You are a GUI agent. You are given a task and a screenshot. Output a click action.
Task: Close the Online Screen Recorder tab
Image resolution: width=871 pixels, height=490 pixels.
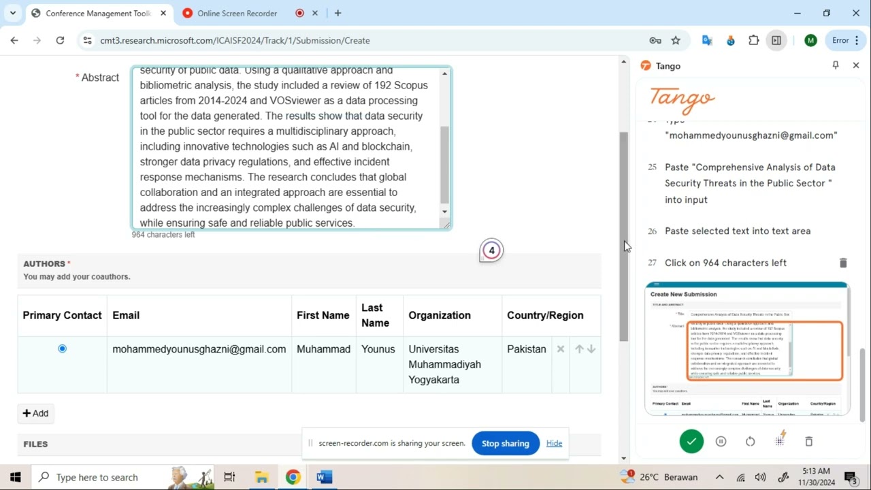[x=315, y=13]
